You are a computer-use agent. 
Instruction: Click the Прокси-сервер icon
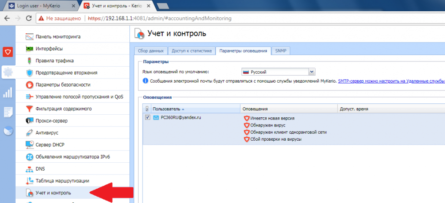point(30,121)
